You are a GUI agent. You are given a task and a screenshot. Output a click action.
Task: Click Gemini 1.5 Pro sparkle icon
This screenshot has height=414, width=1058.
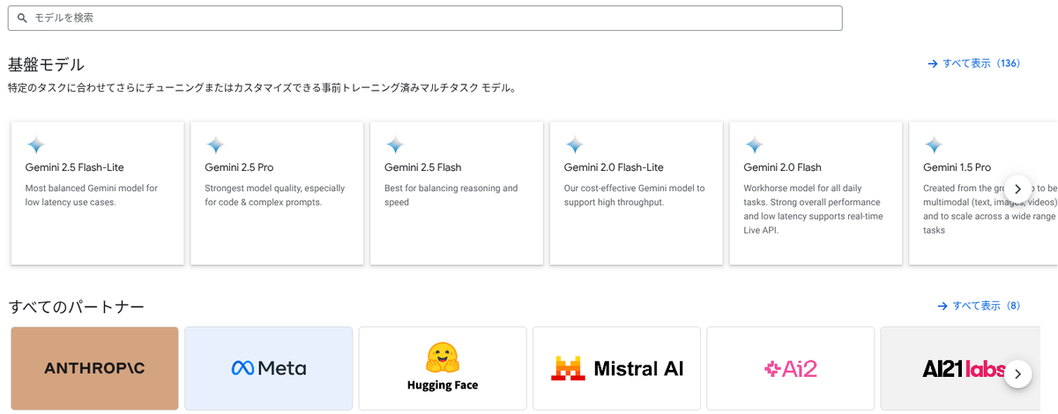(x=934, y=144)
